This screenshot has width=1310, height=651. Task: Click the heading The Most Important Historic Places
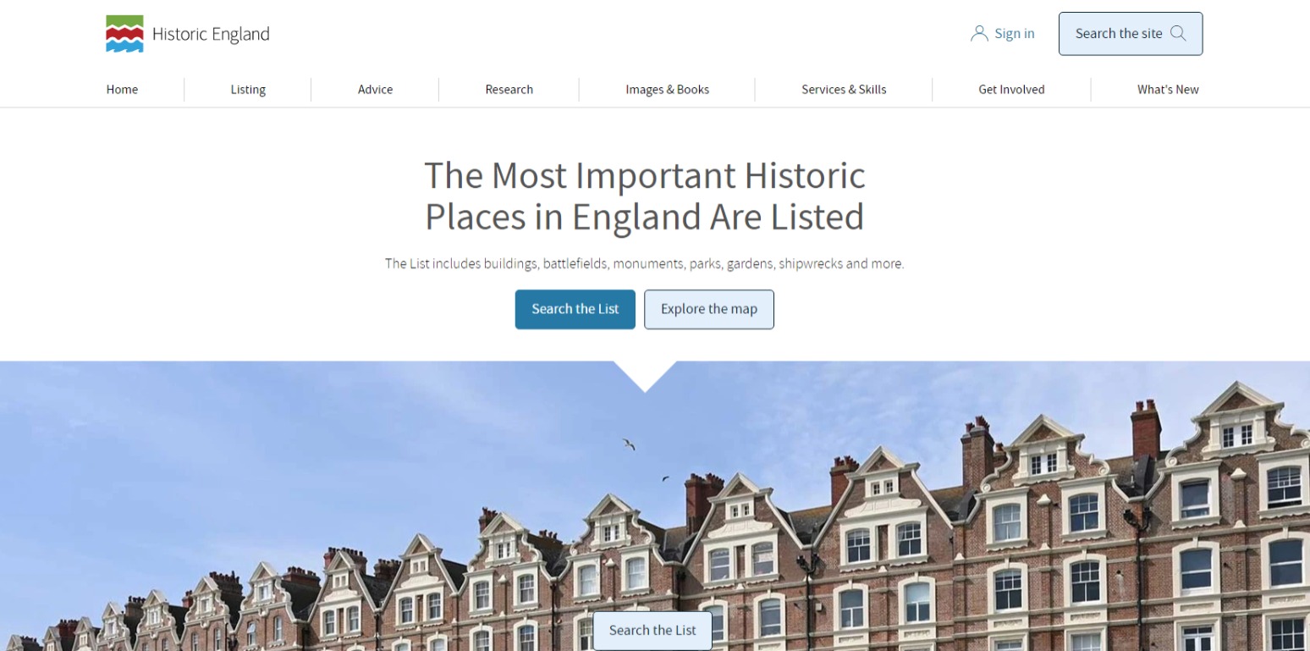pos(645,196)
